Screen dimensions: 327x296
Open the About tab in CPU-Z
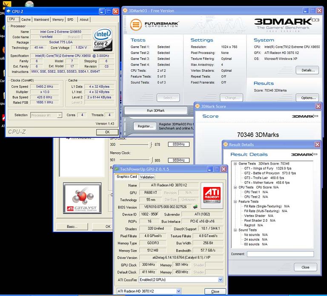tap(84, 20)
